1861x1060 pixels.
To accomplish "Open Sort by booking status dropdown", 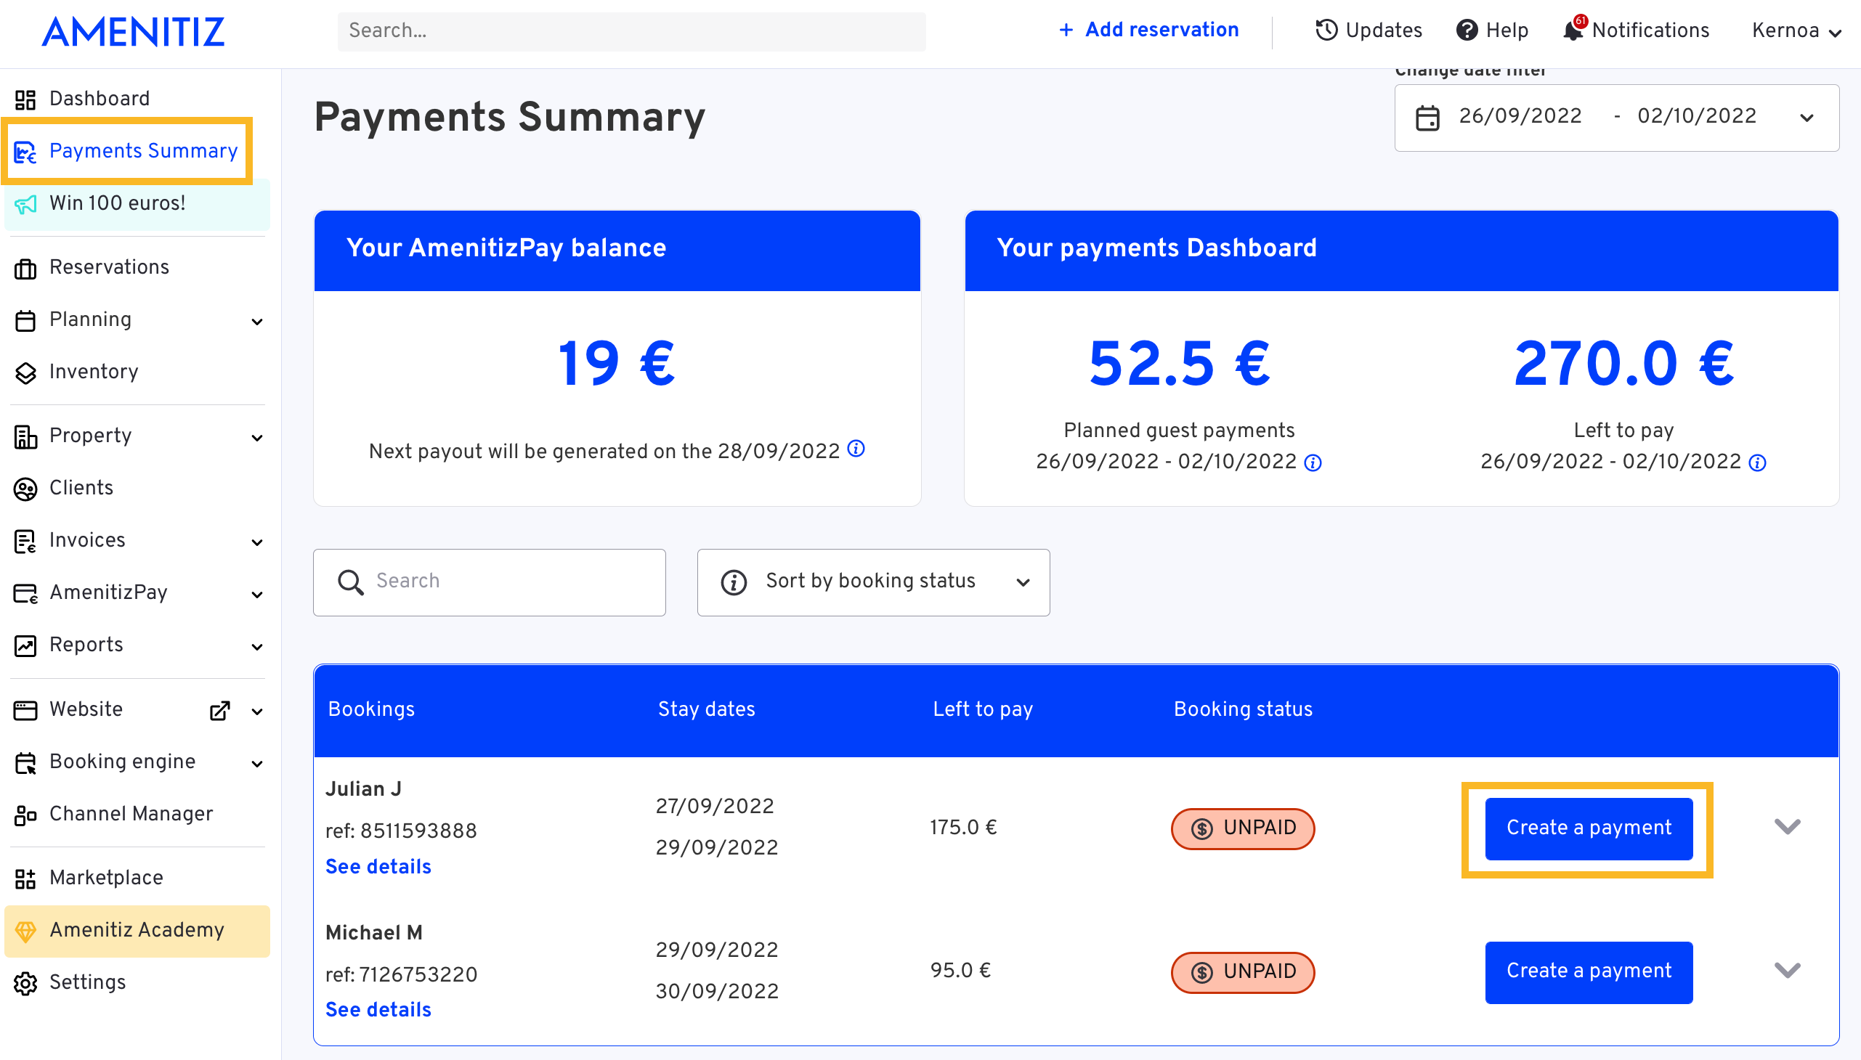I will click(873, 582).
